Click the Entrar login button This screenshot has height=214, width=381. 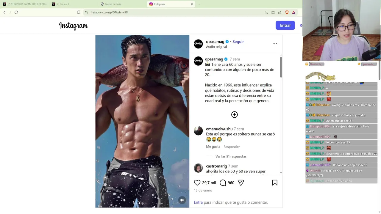(x=285, y=25)
